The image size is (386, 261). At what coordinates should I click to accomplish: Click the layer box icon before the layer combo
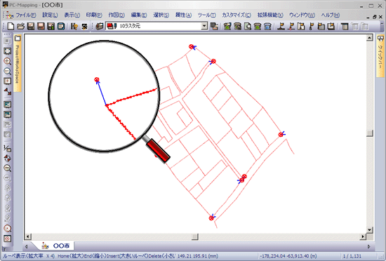click(100, 26)
